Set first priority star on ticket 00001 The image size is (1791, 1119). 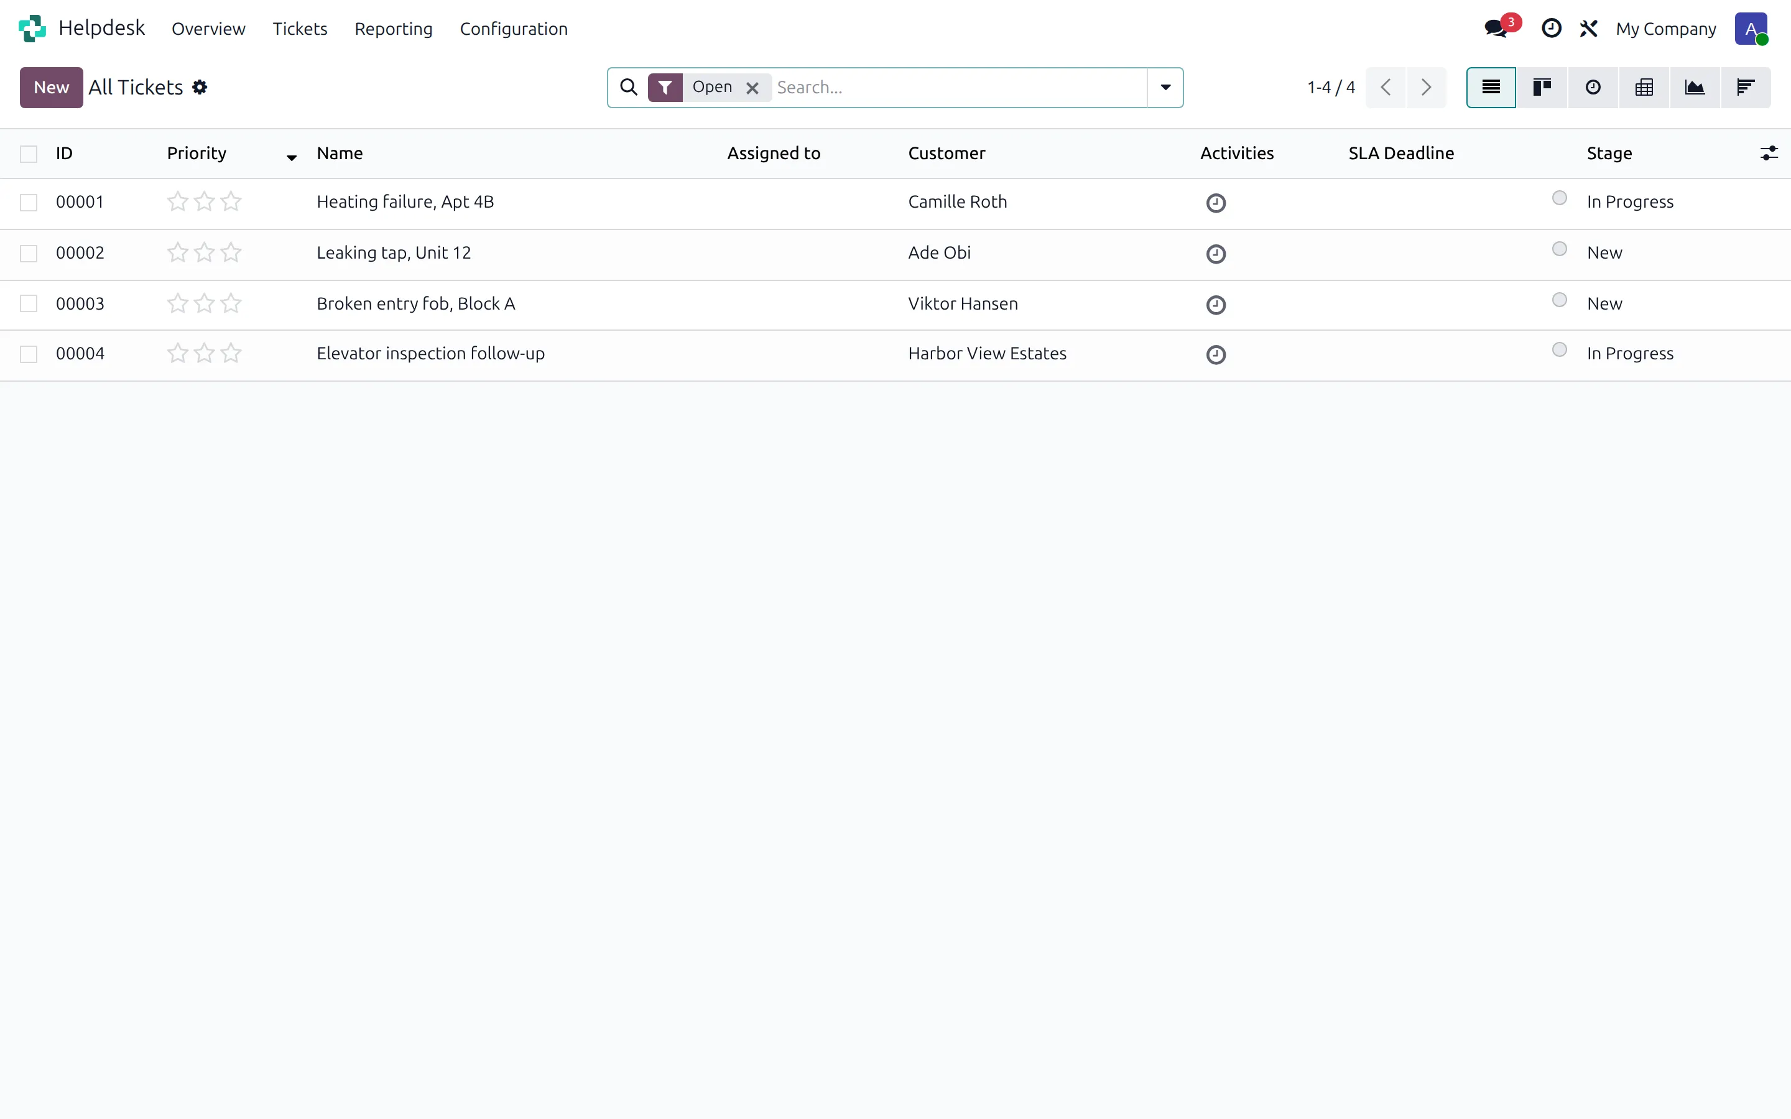178,201
